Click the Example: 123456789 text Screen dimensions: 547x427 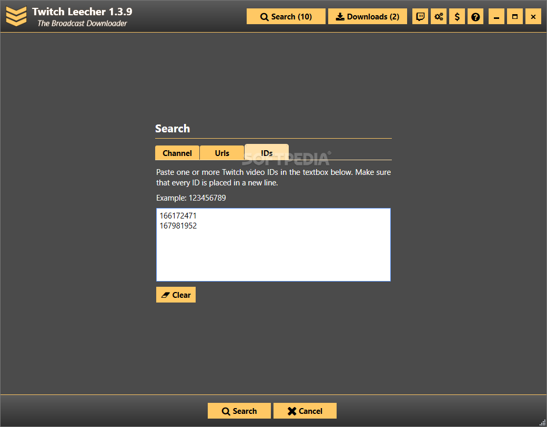pos(191,198)
